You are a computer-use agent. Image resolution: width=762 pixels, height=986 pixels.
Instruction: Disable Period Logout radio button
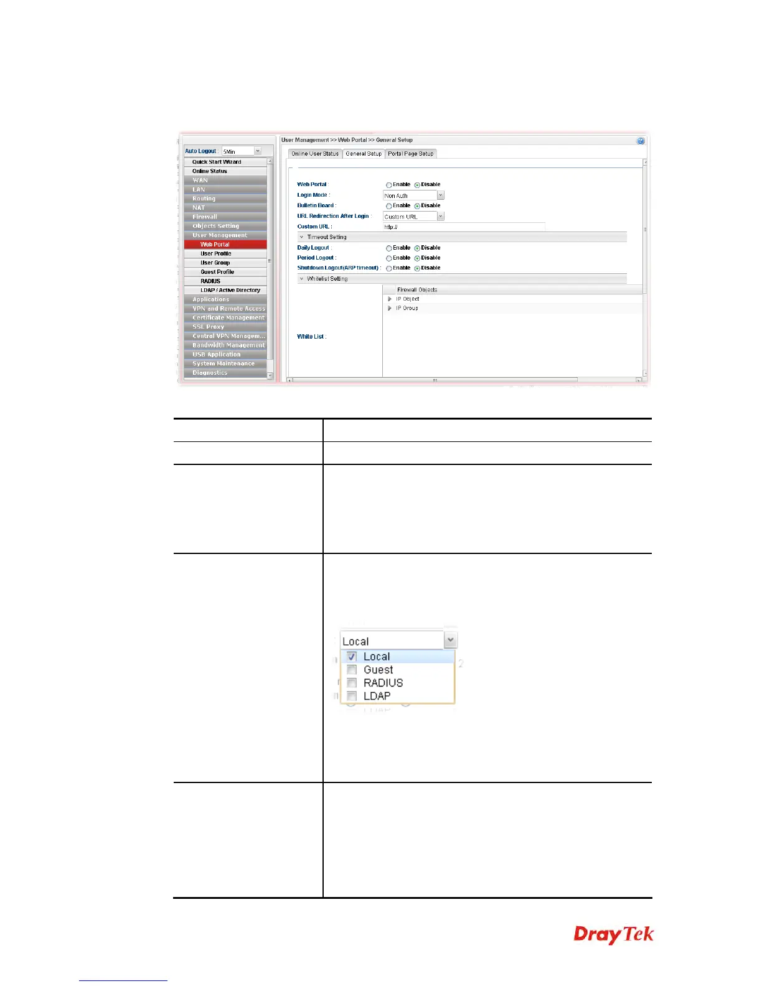pyautogui.click(x=417, y=258)
